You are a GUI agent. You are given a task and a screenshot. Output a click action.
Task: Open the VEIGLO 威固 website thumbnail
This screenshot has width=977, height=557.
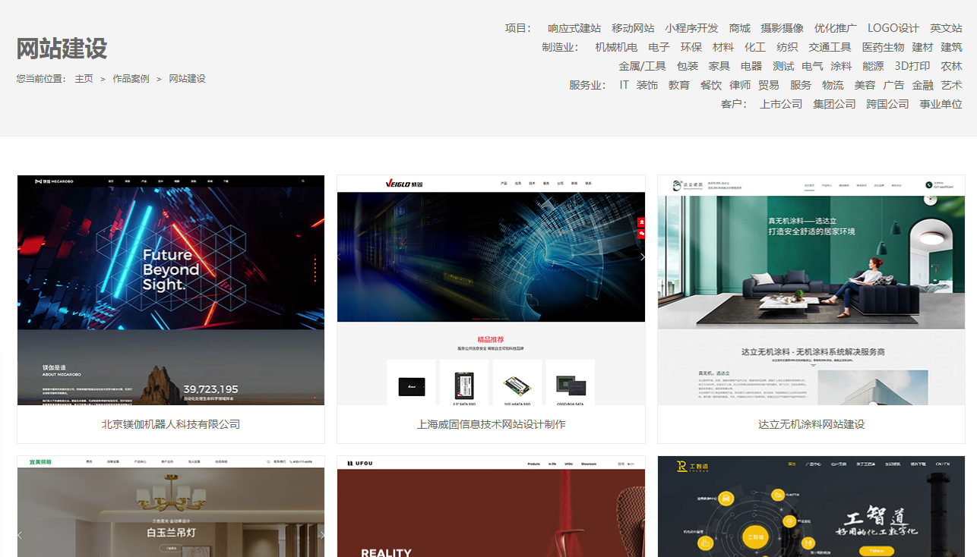coord(491,290)
